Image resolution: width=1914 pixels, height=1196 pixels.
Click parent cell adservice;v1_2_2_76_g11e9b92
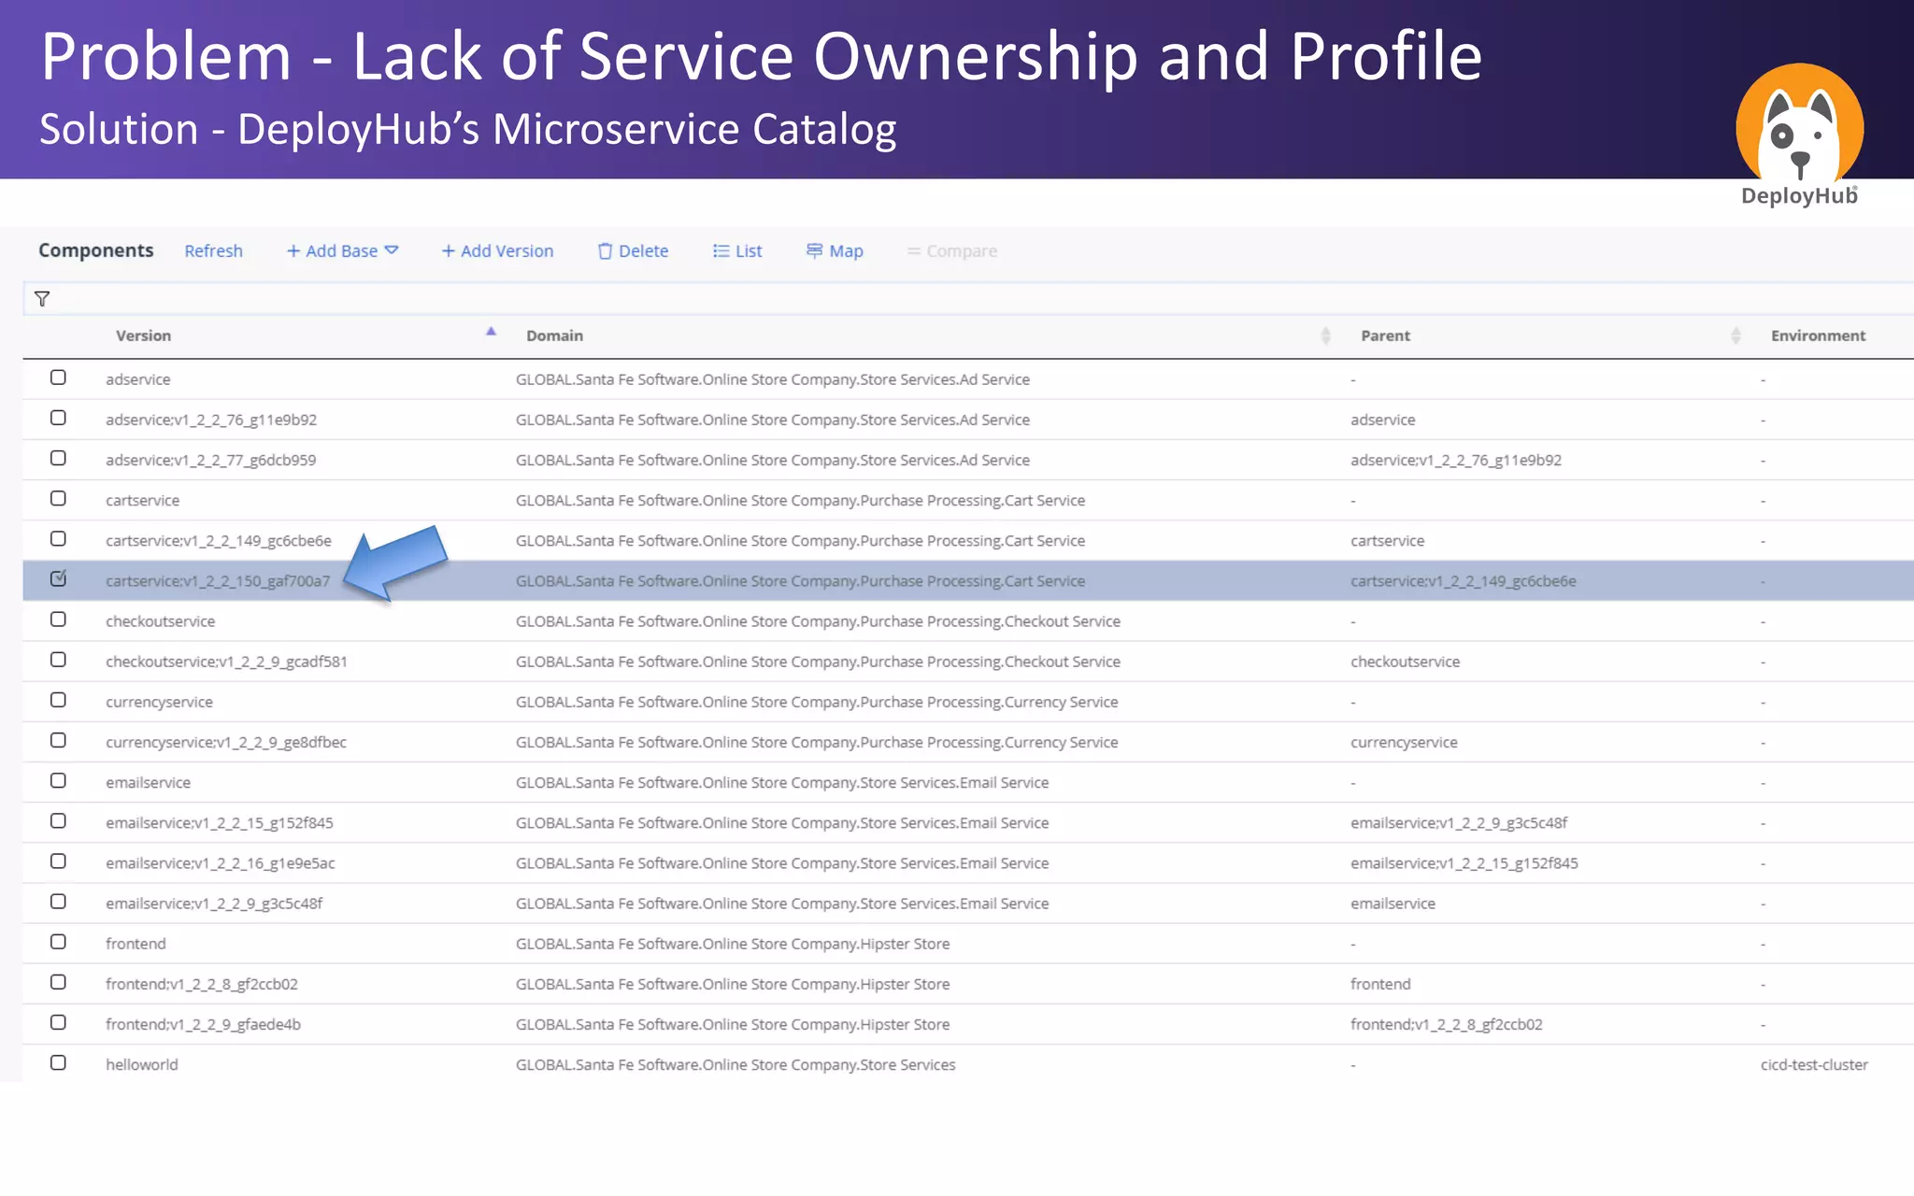[1456, 461]
